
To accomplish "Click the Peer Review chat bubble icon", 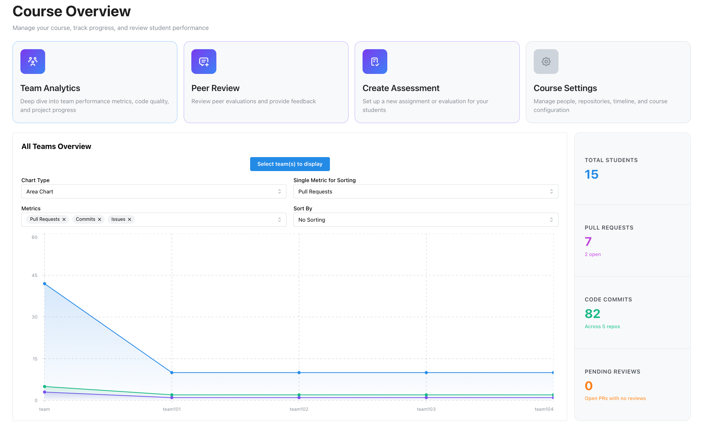I will pyautogui.click(x=204, y=61).
